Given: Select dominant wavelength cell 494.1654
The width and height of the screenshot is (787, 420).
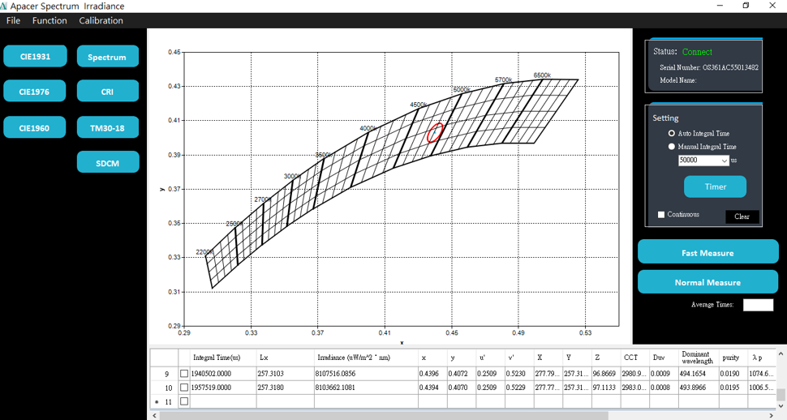Looking at the screenshot, I should pyautogui.click(x=699, y=374).
